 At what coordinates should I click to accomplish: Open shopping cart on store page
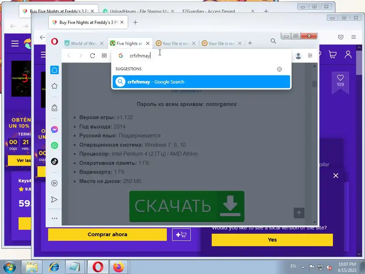pyautogui.click(x=333, y=55)
